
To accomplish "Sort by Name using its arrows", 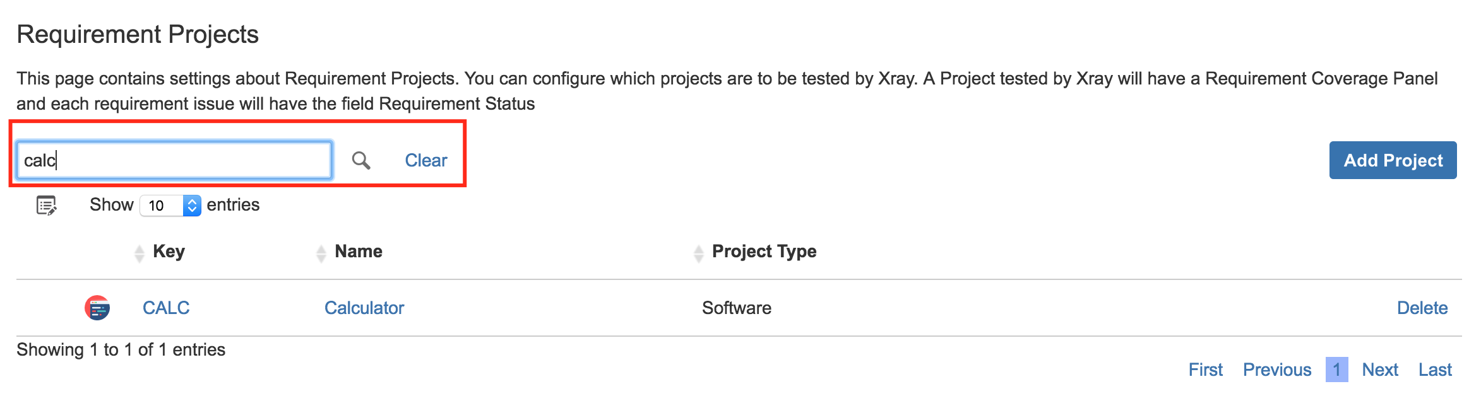I will click(321, 253).
